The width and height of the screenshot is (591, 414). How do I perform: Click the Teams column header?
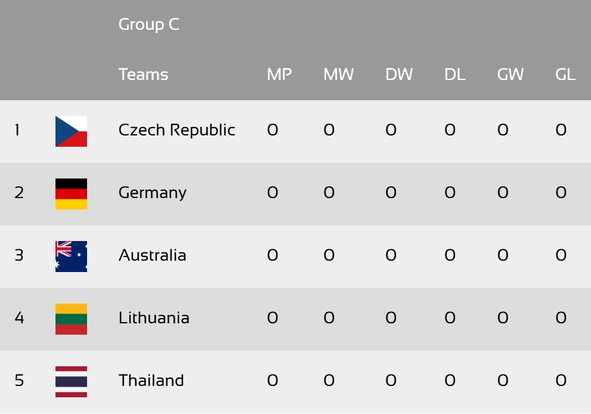tap(144, 75)
